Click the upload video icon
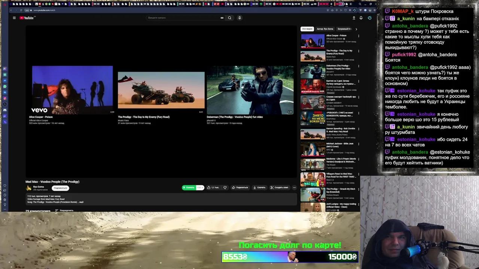 tap(354, 18)
